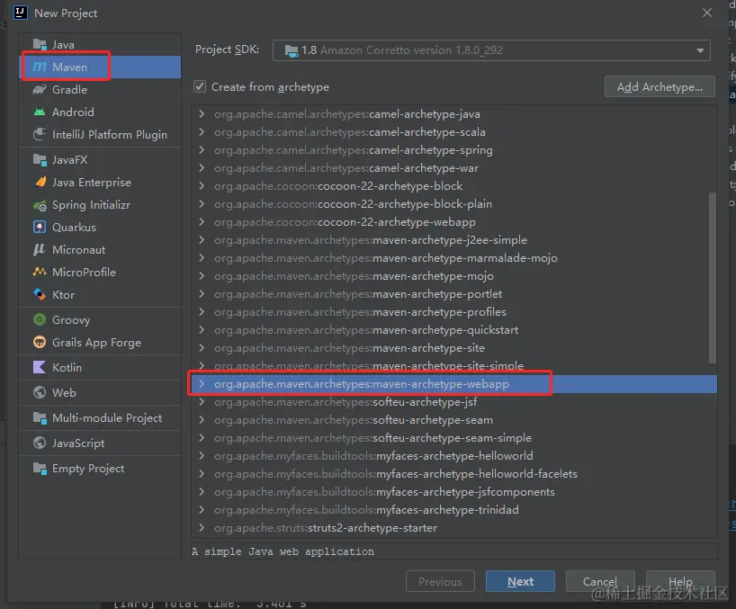Click the Multi-module Project folder icon
This screenshot has width=736, height=609.
40,418
